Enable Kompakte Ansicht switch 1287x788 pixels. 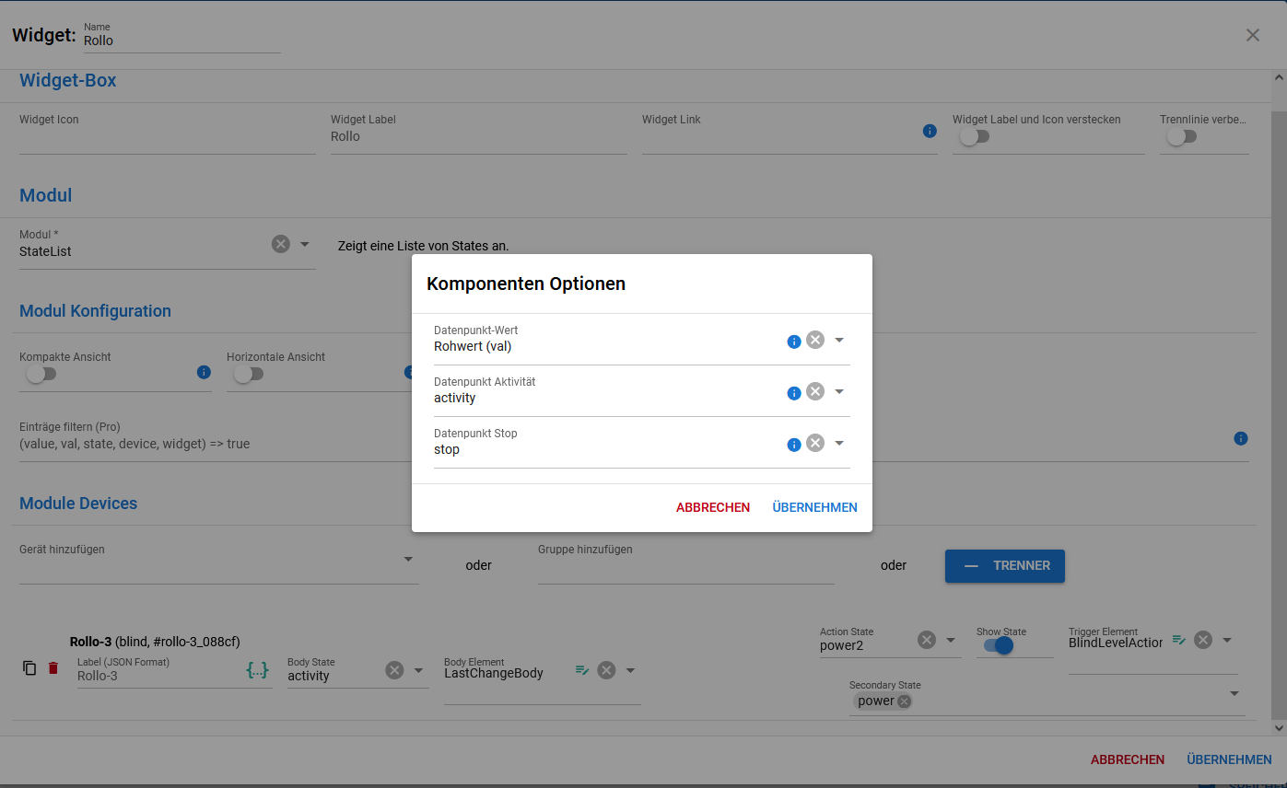coord(41,374)
